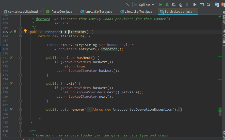Collapse the hasNext() fold at line 471
225x140 pixels.
point(20,58)
